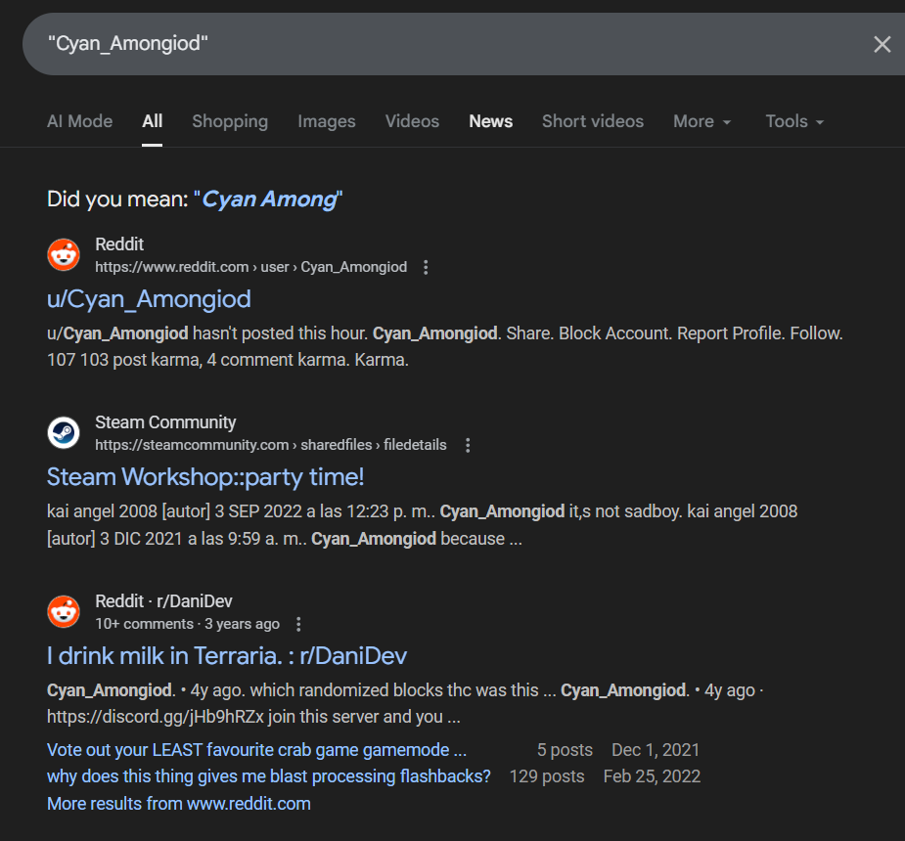Open the u/Cyan_Amongiod Reddit profile link
905x841 pixels.
coord(149,298)
